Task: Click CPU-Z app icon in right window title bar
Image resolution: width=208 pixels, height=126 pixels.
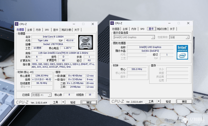Action: pos(112,23)
